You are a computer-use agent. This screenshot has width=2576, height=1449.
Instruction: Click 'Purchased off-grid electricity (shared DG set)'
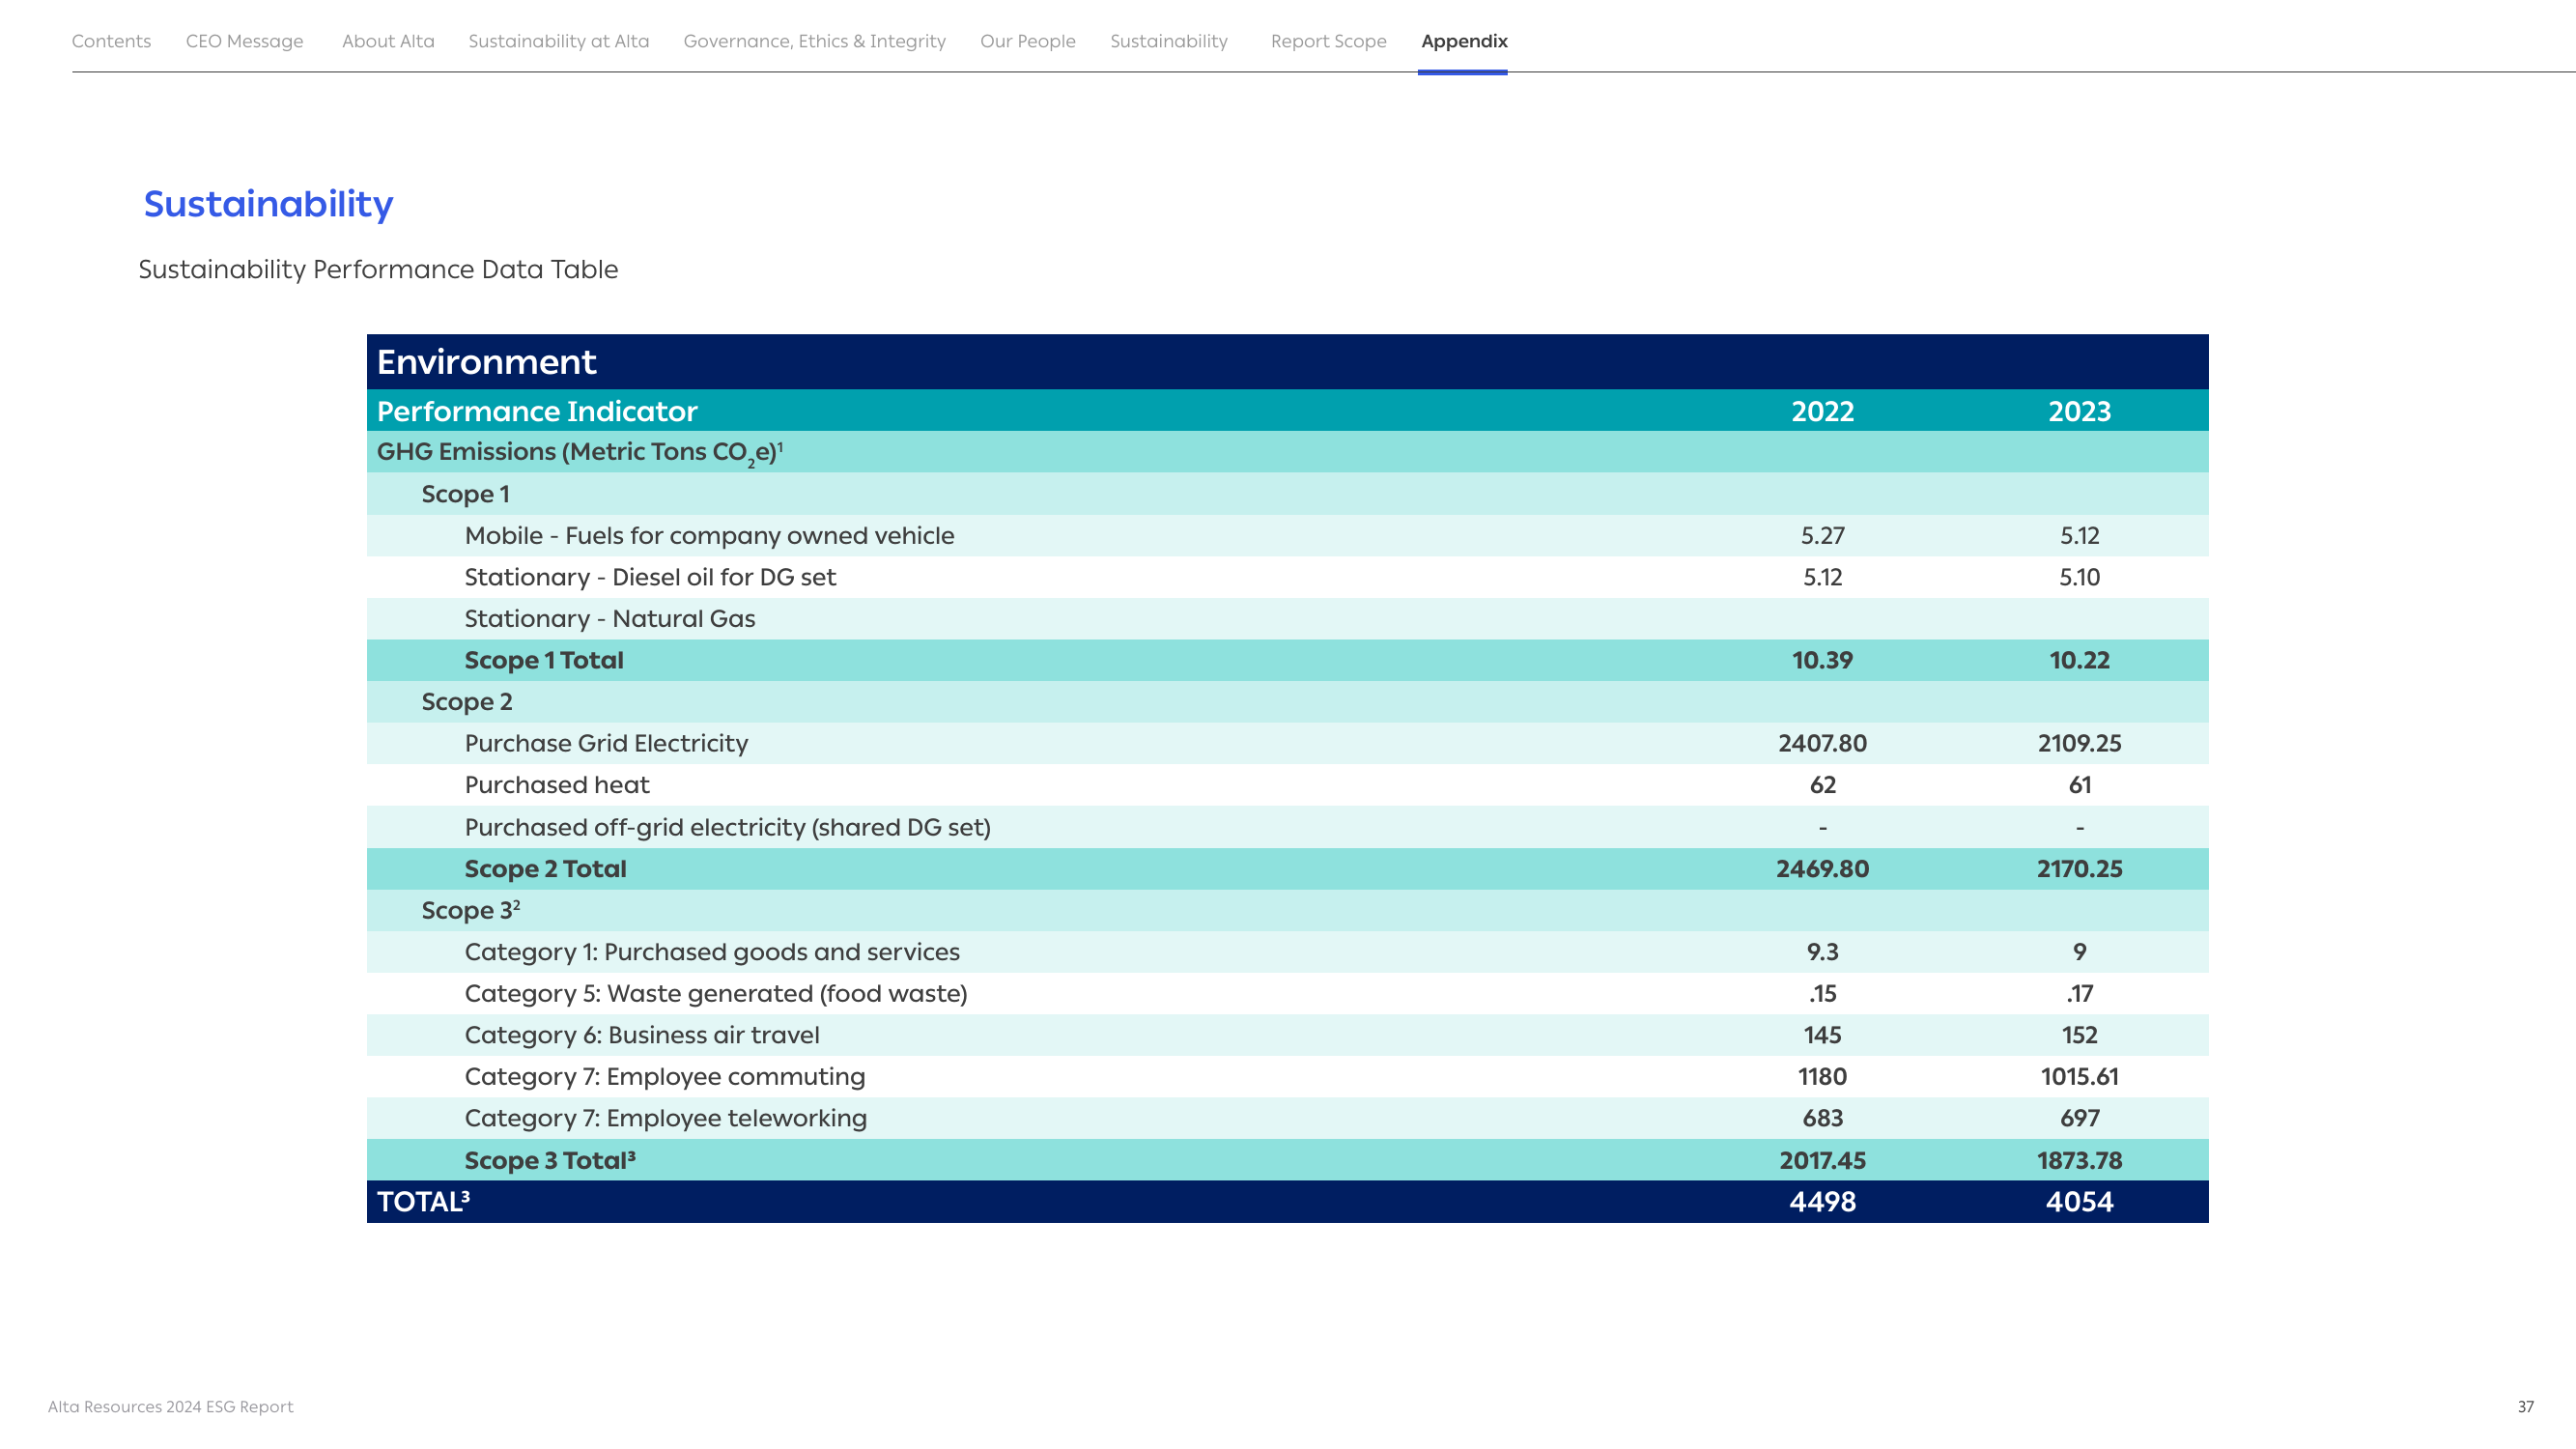click(x=728, y=828)
